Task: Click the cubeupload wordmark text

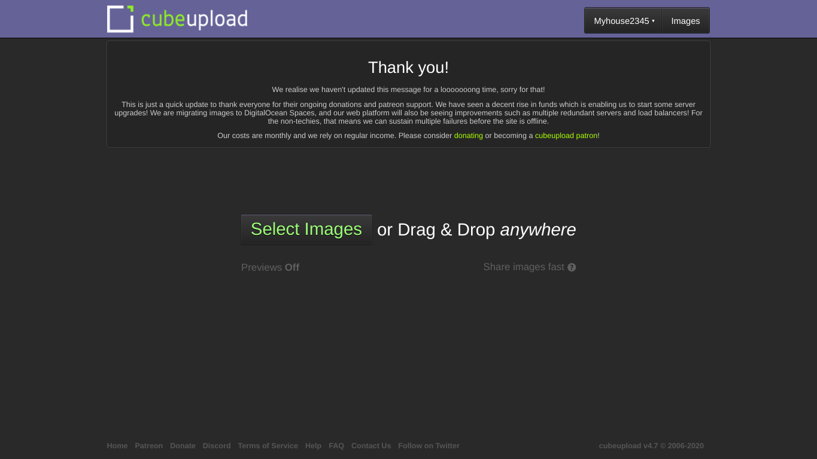Action: click(194, 20)
